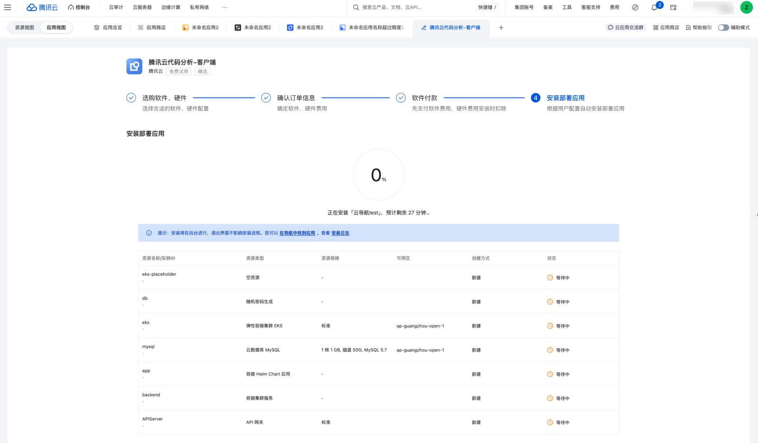Open the 集团账号 menu
The width and height of the screenshot is (758, 443).
point(524,8)
